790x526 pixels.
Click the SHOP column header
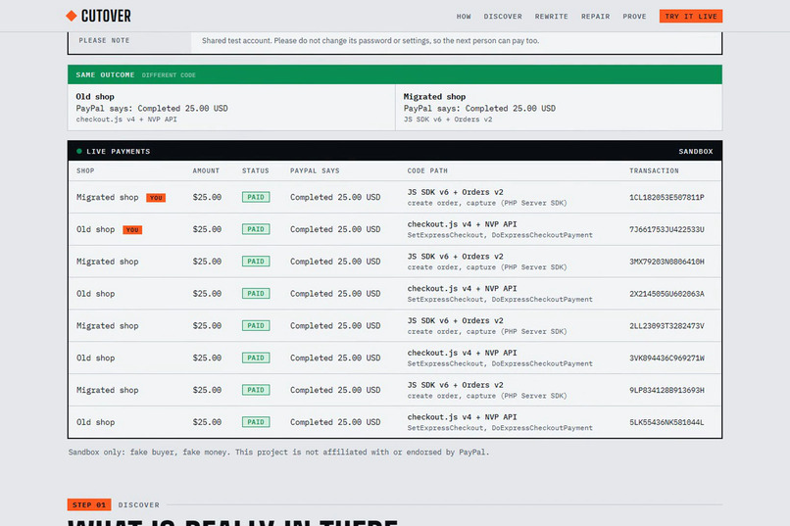[x=85, y=170]
